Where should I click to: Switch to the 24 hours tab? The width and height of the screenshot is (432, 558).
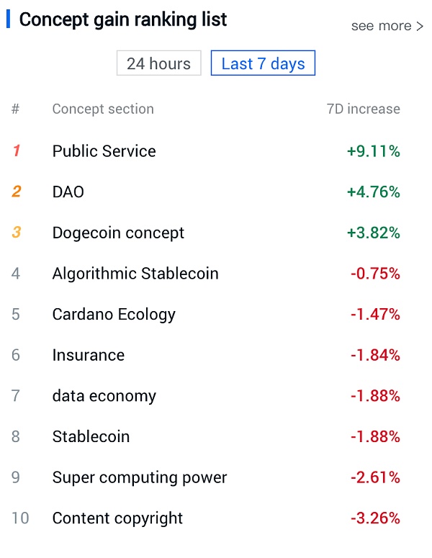[x=158, y=63]
